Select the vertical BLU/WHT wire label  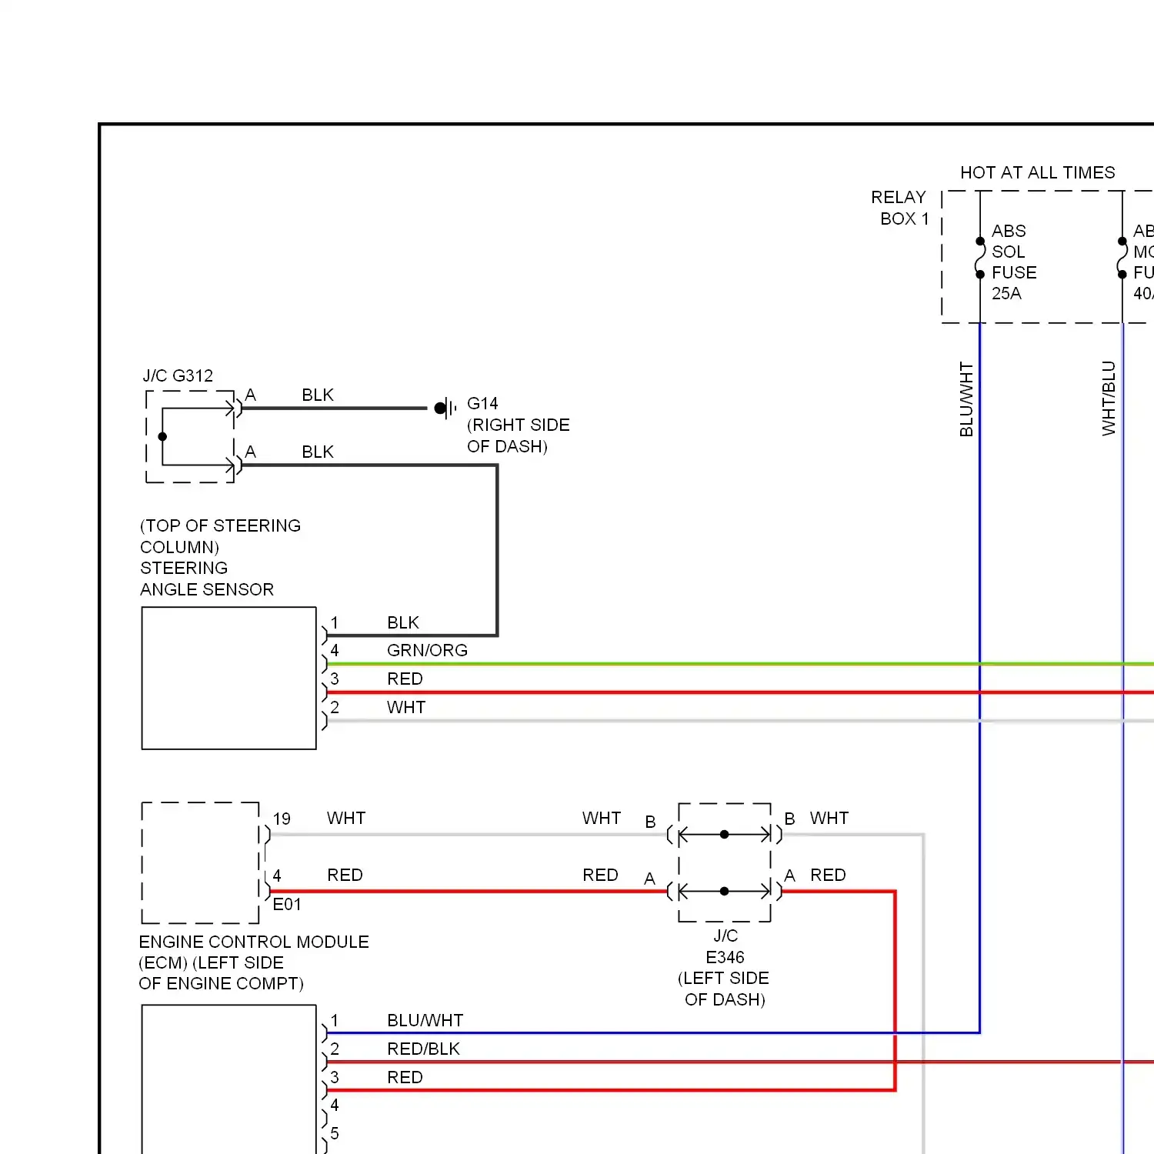966,399
